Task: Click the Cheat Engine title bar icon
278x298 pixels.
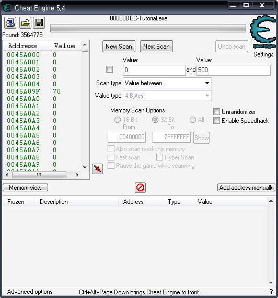Action: click(8, 8)
